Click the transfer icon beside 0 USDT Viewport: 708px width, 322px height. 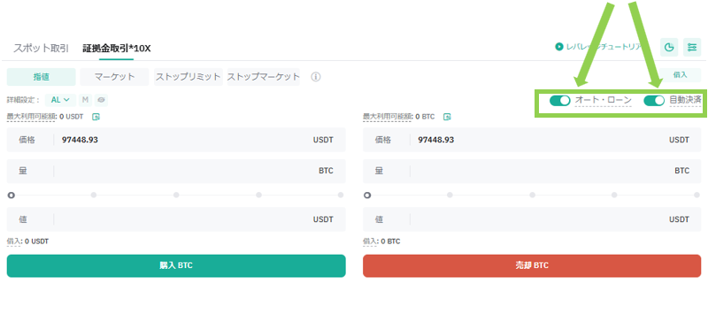tap(96, 117)
